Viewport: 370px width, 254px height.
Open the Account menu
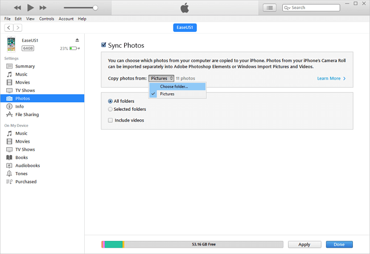coord(66,19)
